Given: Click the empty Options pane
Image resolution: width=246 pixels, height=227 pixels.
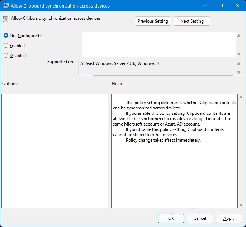Looking at the screenshot, I should tap(55, 151).
